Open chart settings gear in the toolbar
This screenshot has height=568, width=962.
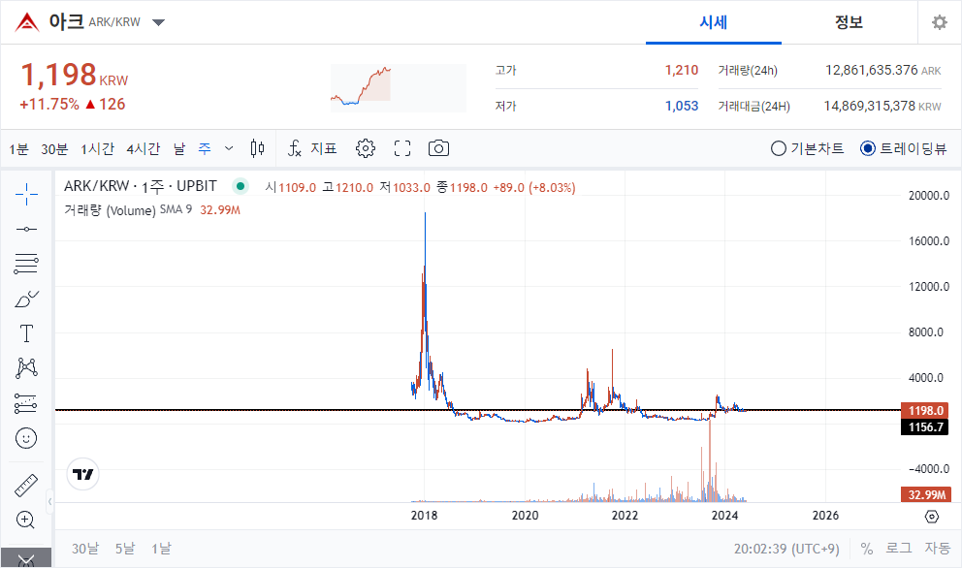(x=365, y=148)
